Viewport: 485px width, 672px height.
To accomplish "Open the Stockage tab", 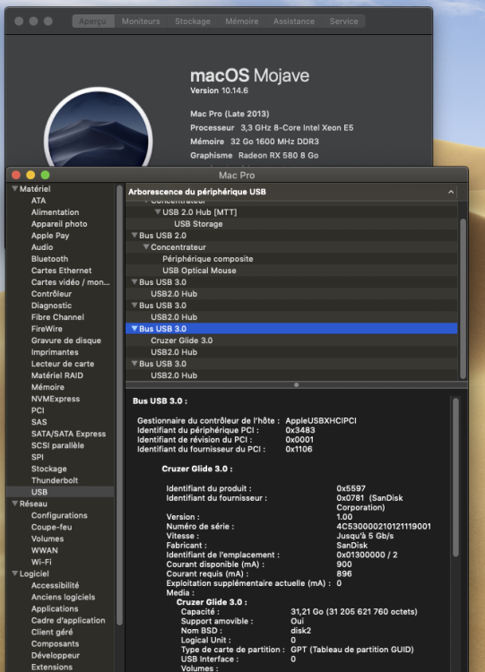I will [193, 21].
